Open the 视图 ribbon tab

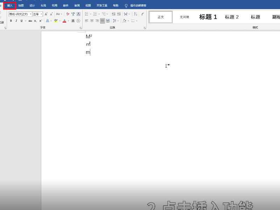coord(88,5)
